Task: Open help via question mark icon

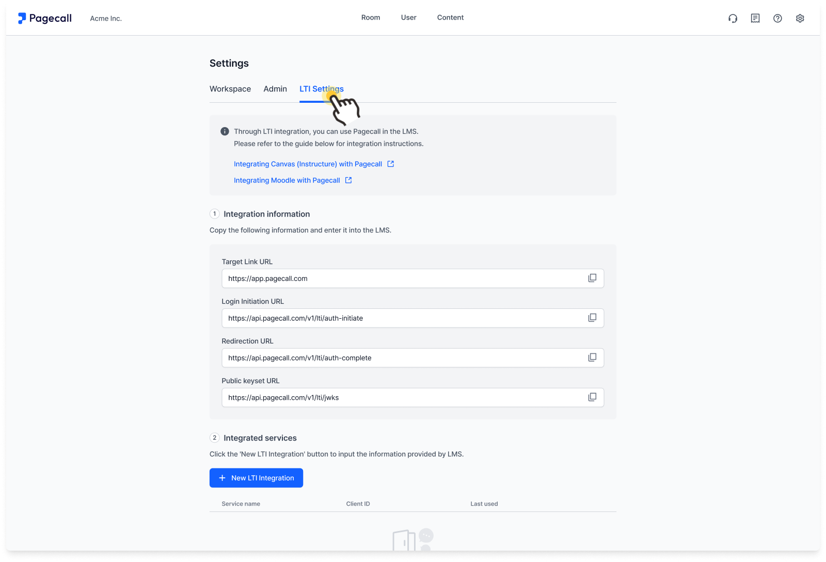Action: point(777,19)
